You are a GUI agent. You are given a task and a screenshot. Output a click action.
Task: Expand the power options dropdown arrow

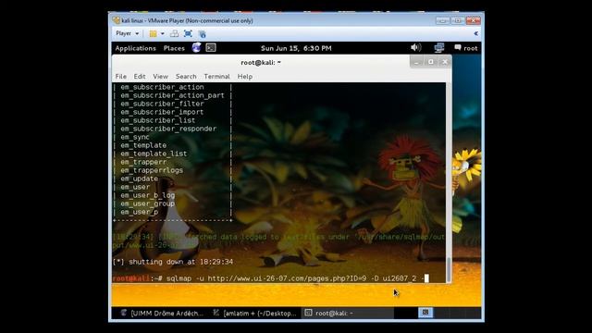click(163, 33)
